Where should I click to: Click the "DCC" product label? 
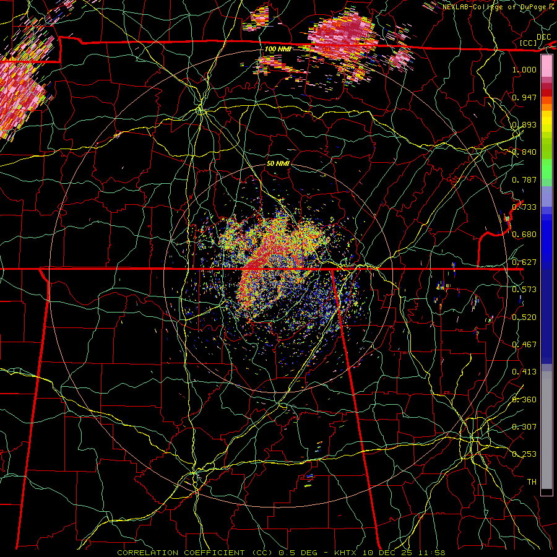[x=543, y=37]
